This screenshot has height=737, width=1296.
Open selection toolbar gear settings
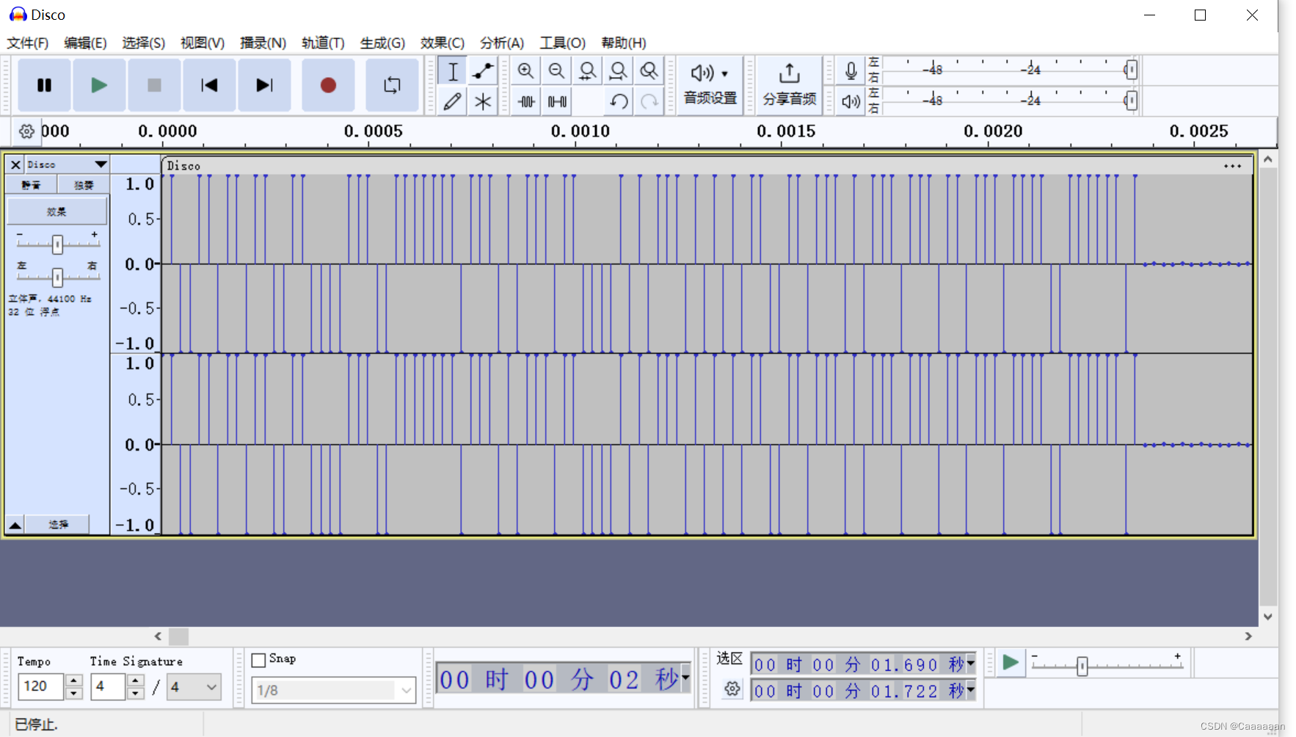tap(732, 689)
